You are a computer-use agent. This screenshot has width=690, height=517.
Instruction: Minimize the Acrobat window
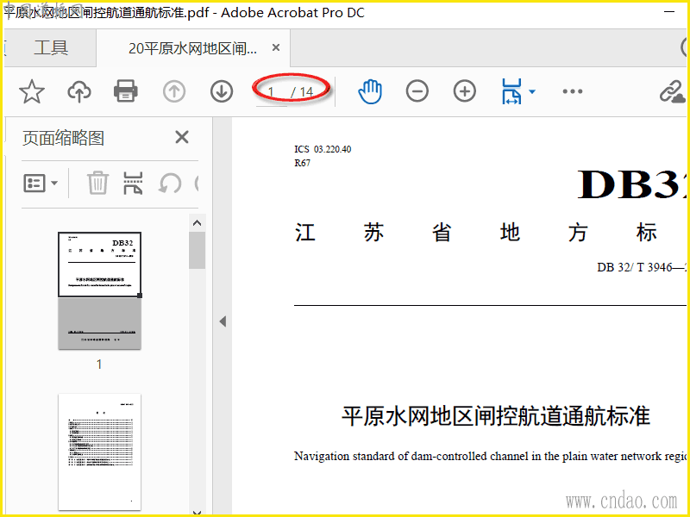click(x=669, y=12)
